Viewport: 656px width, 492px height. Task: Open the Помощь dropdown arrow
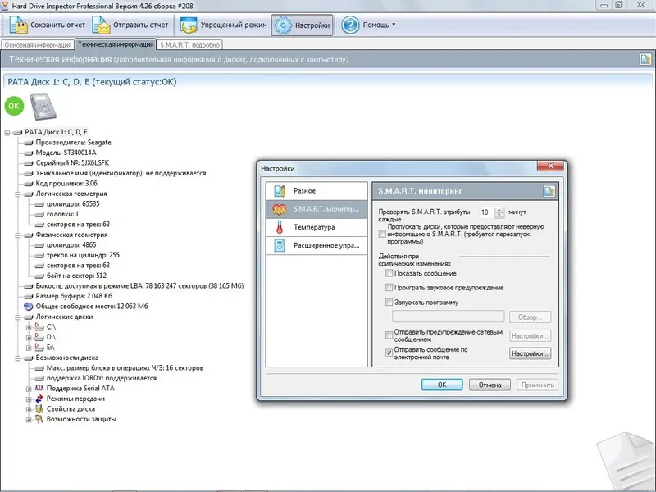coord(394,25)
